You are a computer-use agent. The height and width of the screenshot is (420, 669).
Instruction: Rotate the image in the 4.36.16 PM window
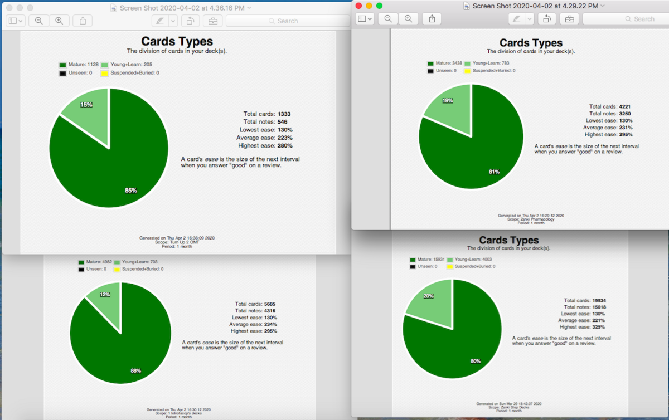tap(190, 21)
